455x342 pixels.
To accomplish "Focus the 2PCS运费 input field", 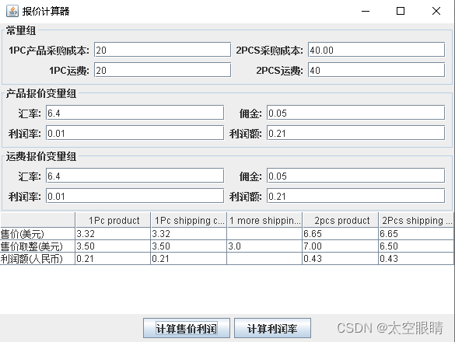I will tap(376, 70).
